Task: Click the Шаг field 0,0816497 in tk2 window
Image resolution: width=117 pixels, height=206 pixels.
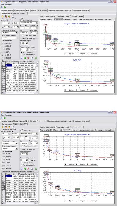Action: tap(24, 33)
